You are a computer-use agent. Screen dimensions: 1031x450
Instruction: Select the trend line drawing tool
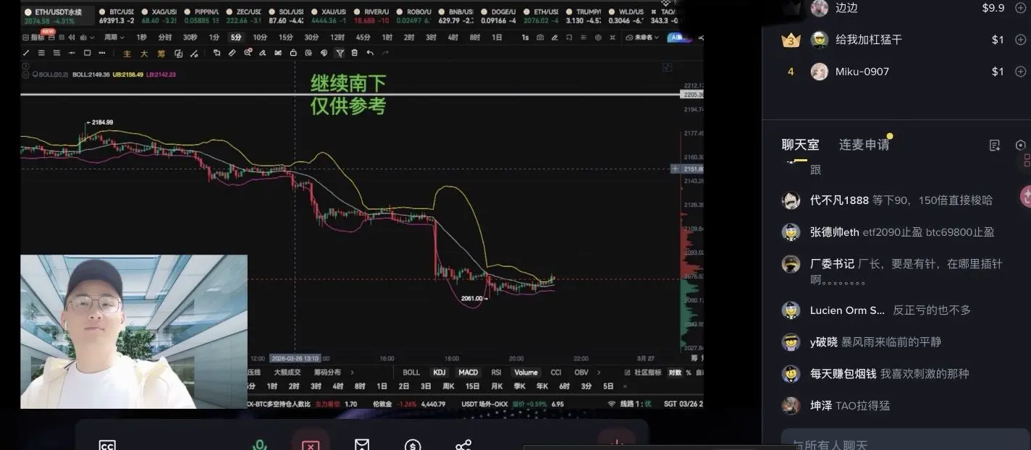click(x=26, y=53)
